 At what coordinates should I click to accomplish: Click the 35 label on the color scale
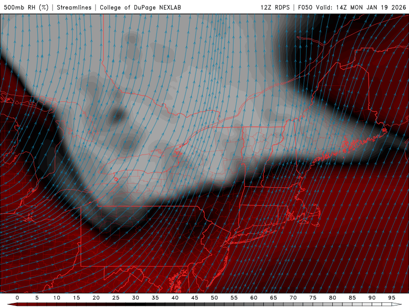pyautogui.click(x=155, y=298)
